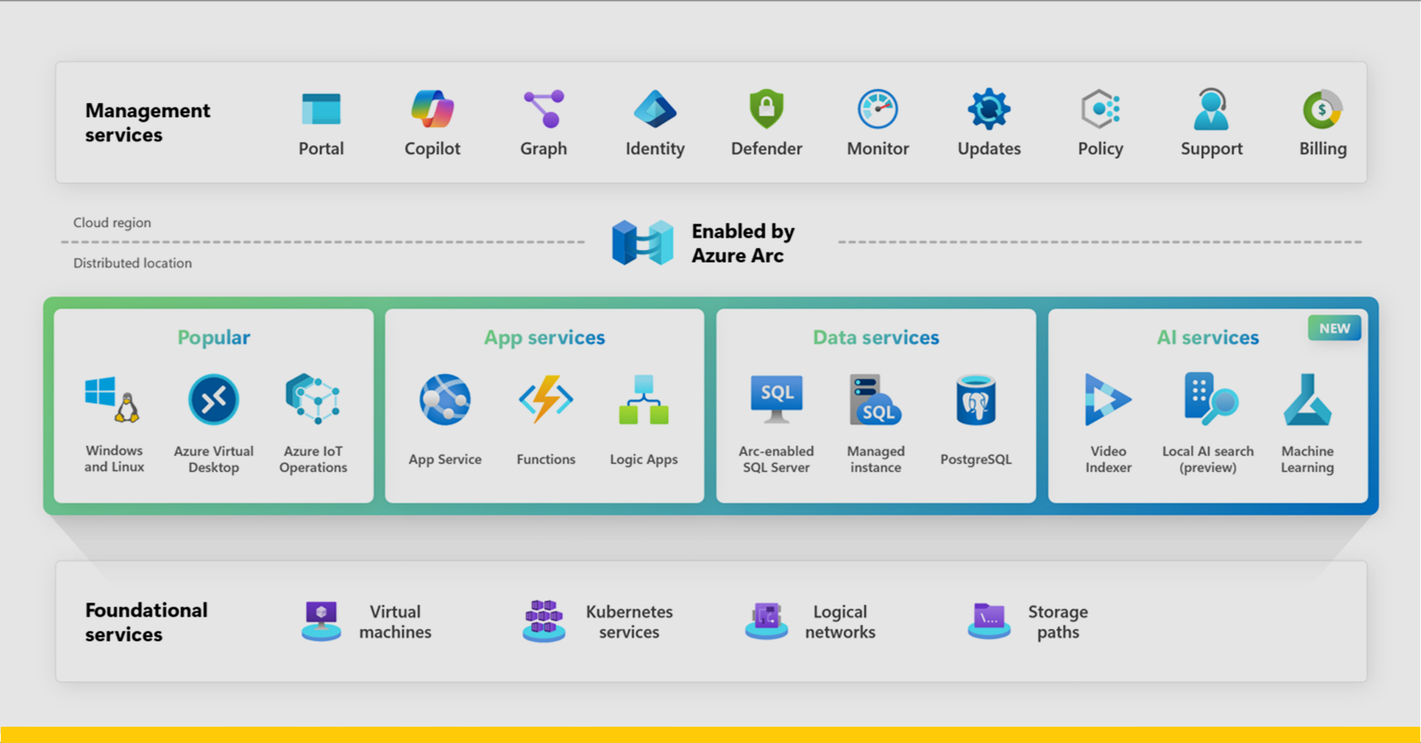Image resolution: width=1421 pixels, height=743 pixels.
Task: Click the Machine Learning label
Action: 1307,459
